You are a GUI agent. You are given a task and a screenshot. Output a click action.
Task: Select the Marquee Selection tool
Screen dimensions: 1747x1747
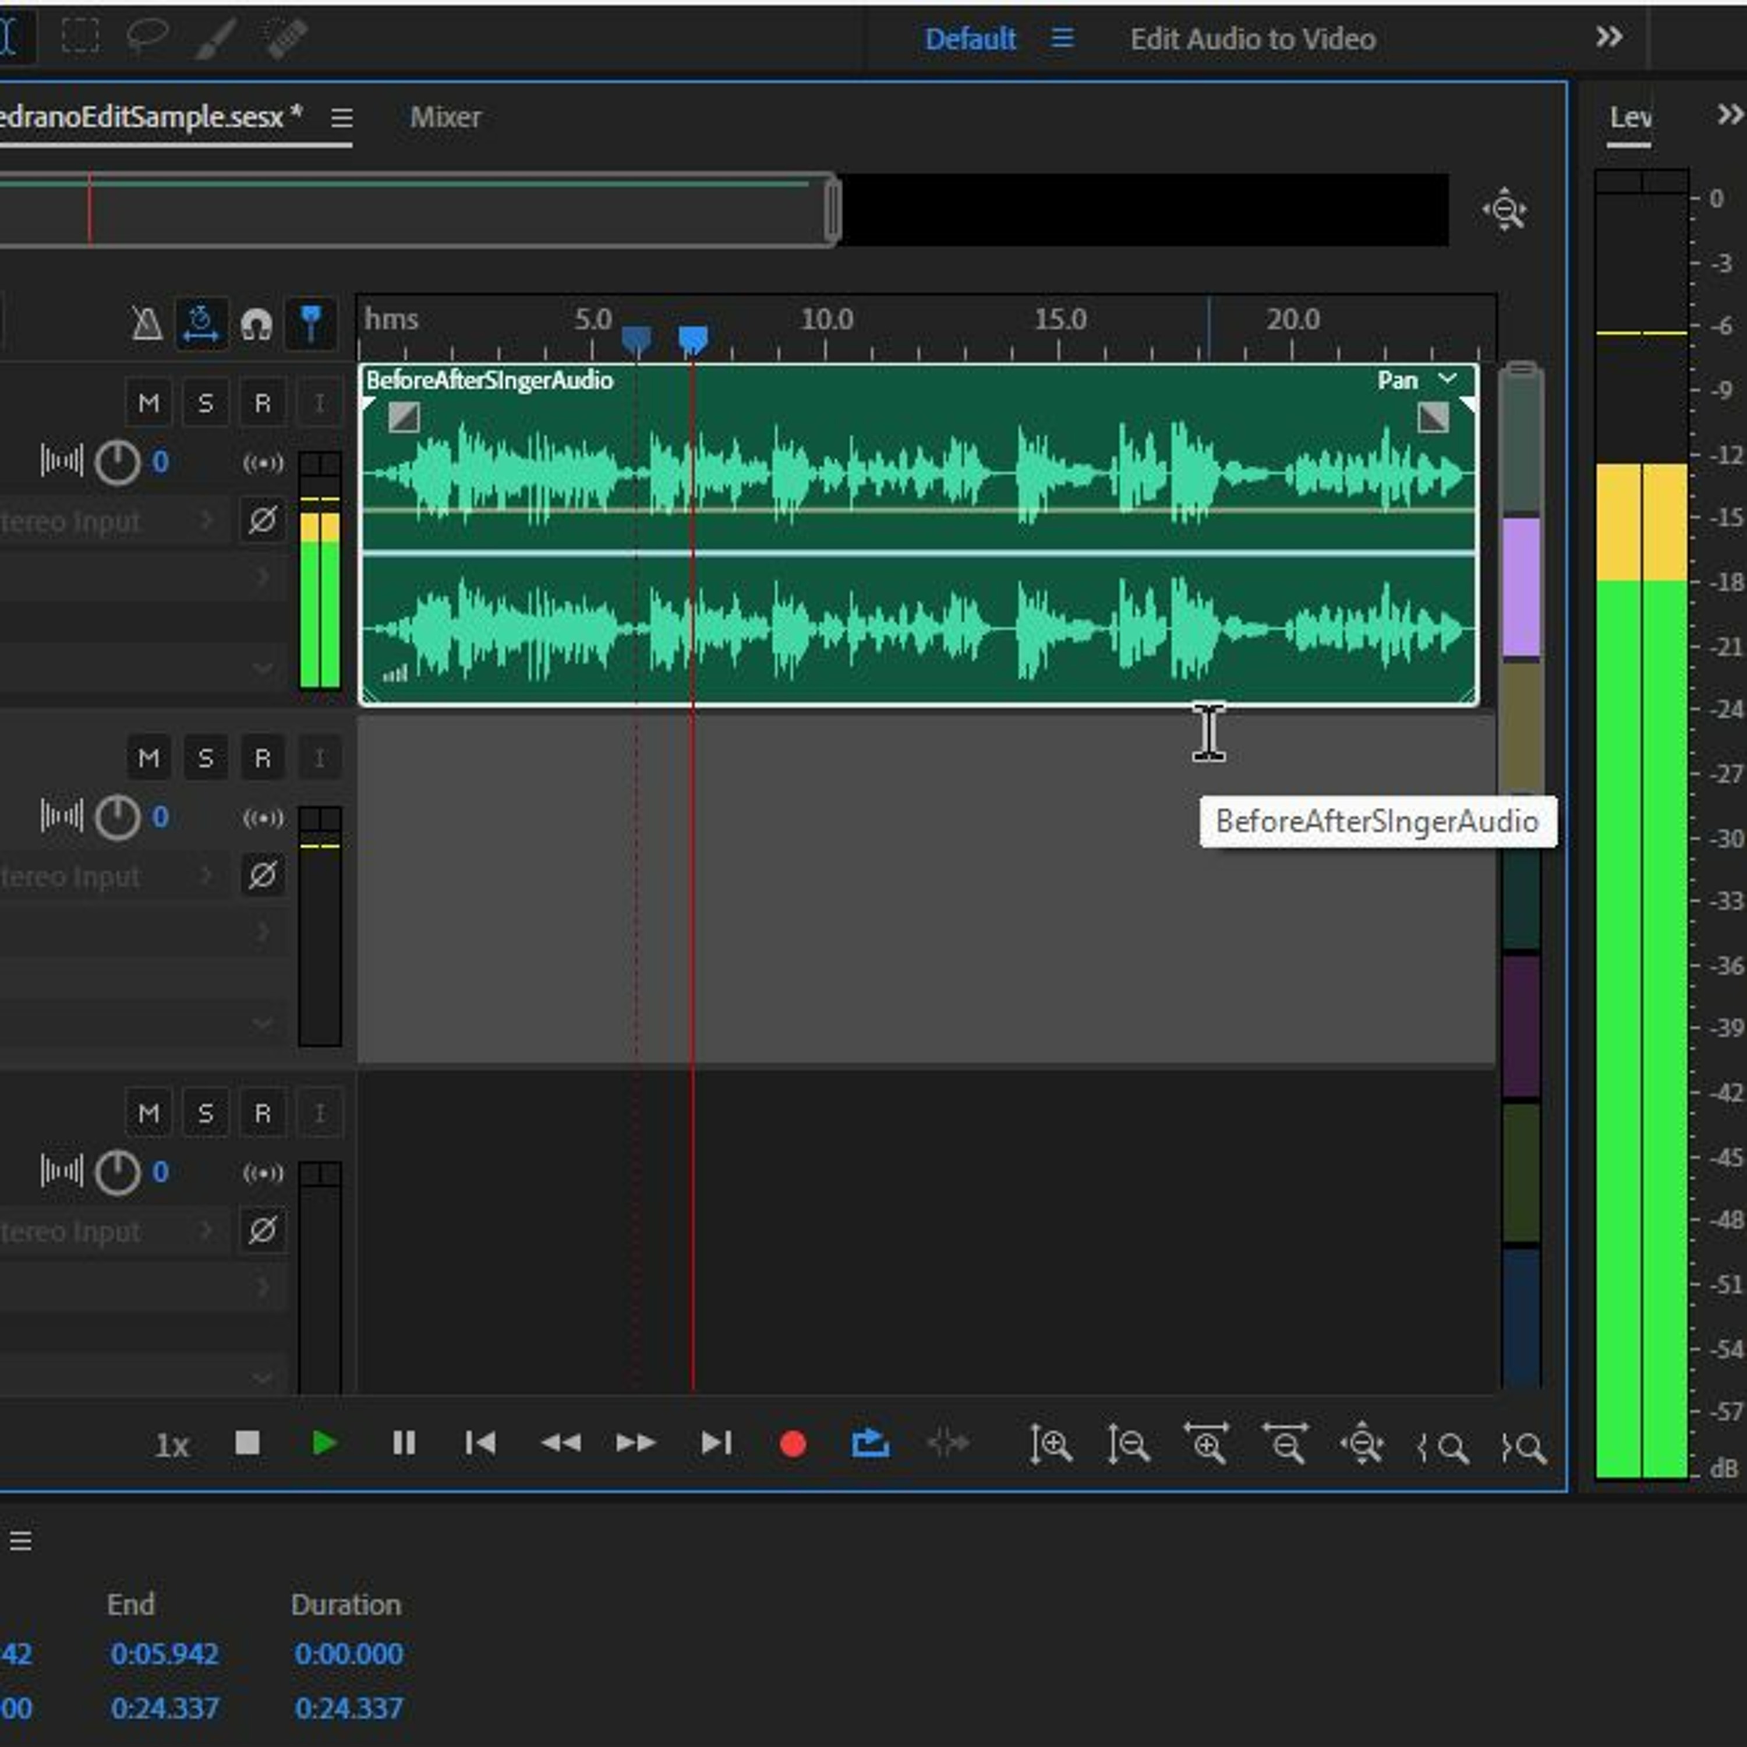coord(80,37)
